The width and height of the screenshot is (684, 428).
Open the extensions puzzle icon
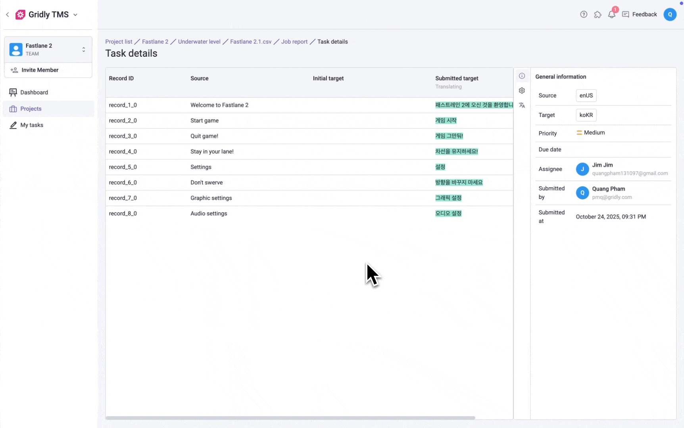click(598, 14)
